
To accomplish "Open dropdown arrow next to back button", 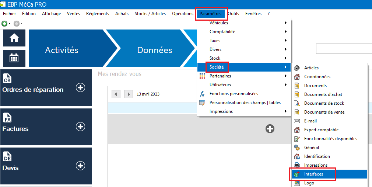I will tap(10, 24).
